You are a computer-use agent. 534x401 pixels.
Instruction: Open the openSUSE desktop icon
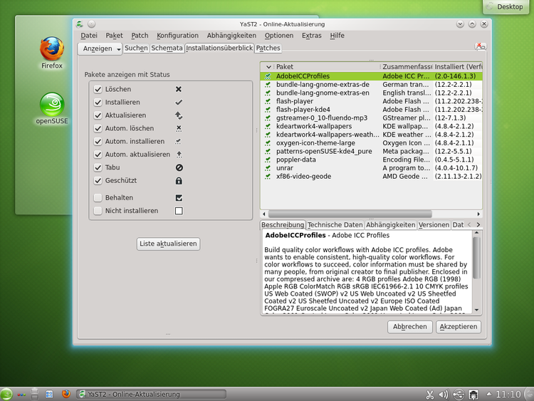(51, 105)
